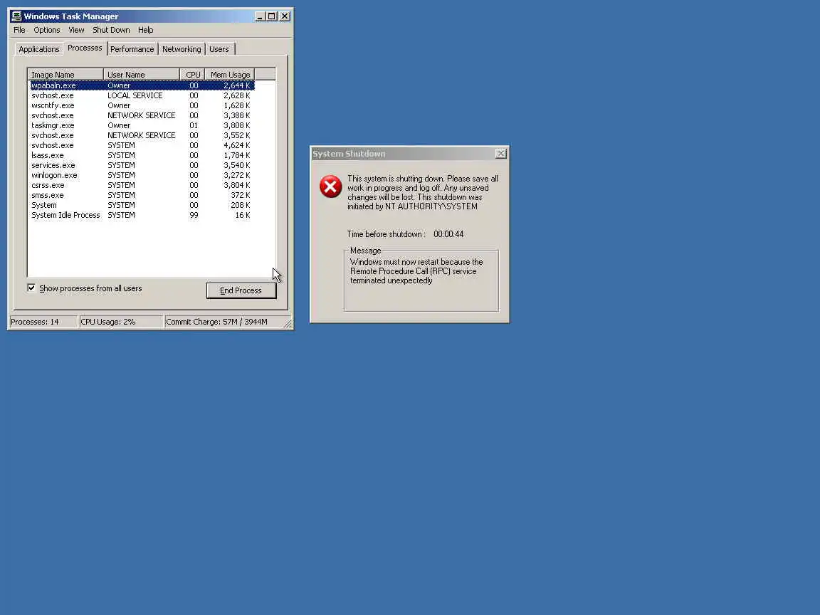Select the taskmgr.exe process

[x=142, y=125]
